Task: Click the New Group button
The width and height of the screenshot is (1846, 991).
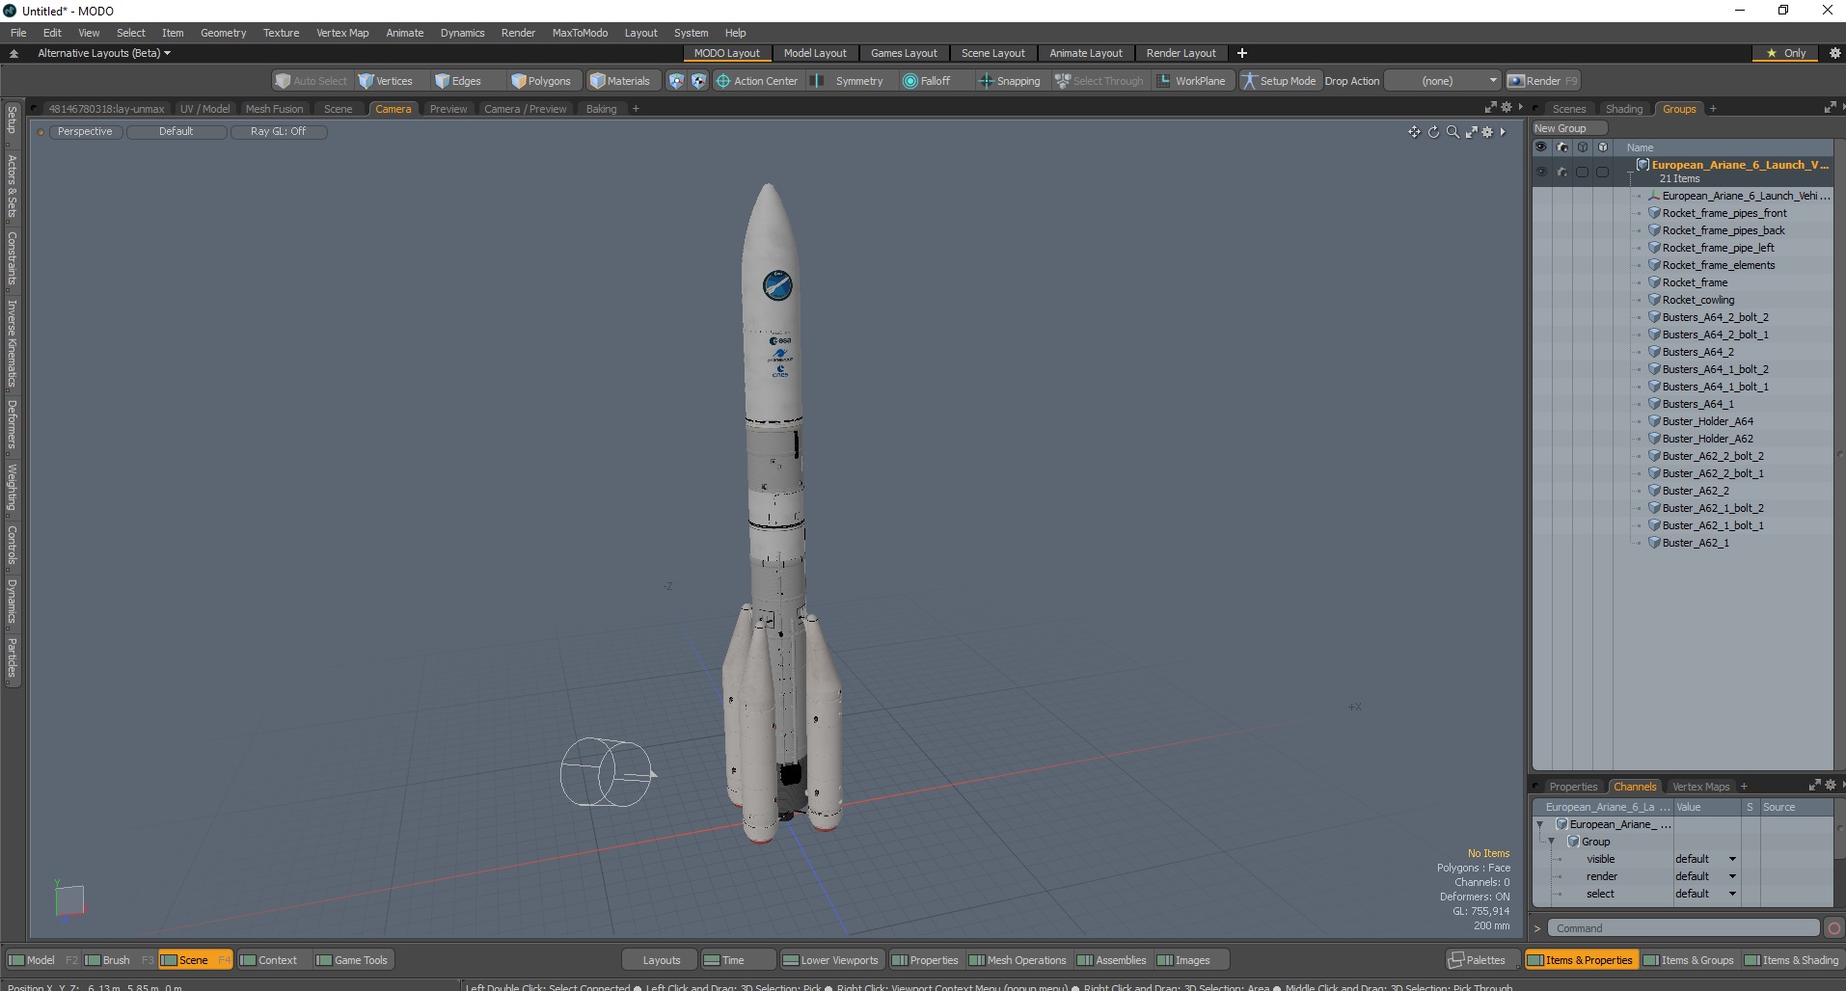Action: tap(1568, 128)
